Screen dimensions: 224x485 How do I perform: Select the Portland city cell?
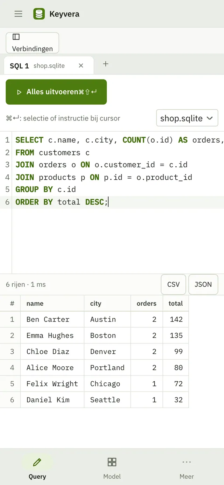pos(107,368)
